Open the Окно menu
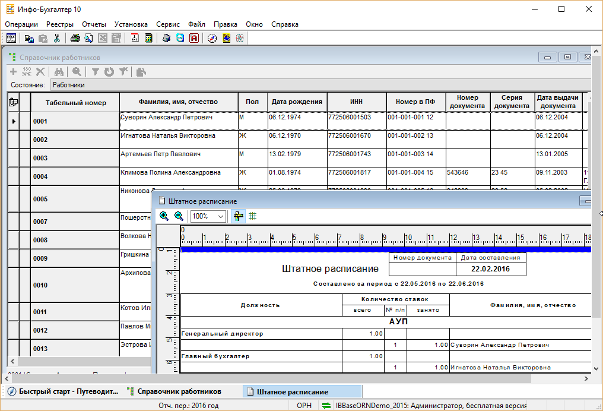The width and height of the screenshot is (603, 411). pyautogui.click(x=254, y=24)
